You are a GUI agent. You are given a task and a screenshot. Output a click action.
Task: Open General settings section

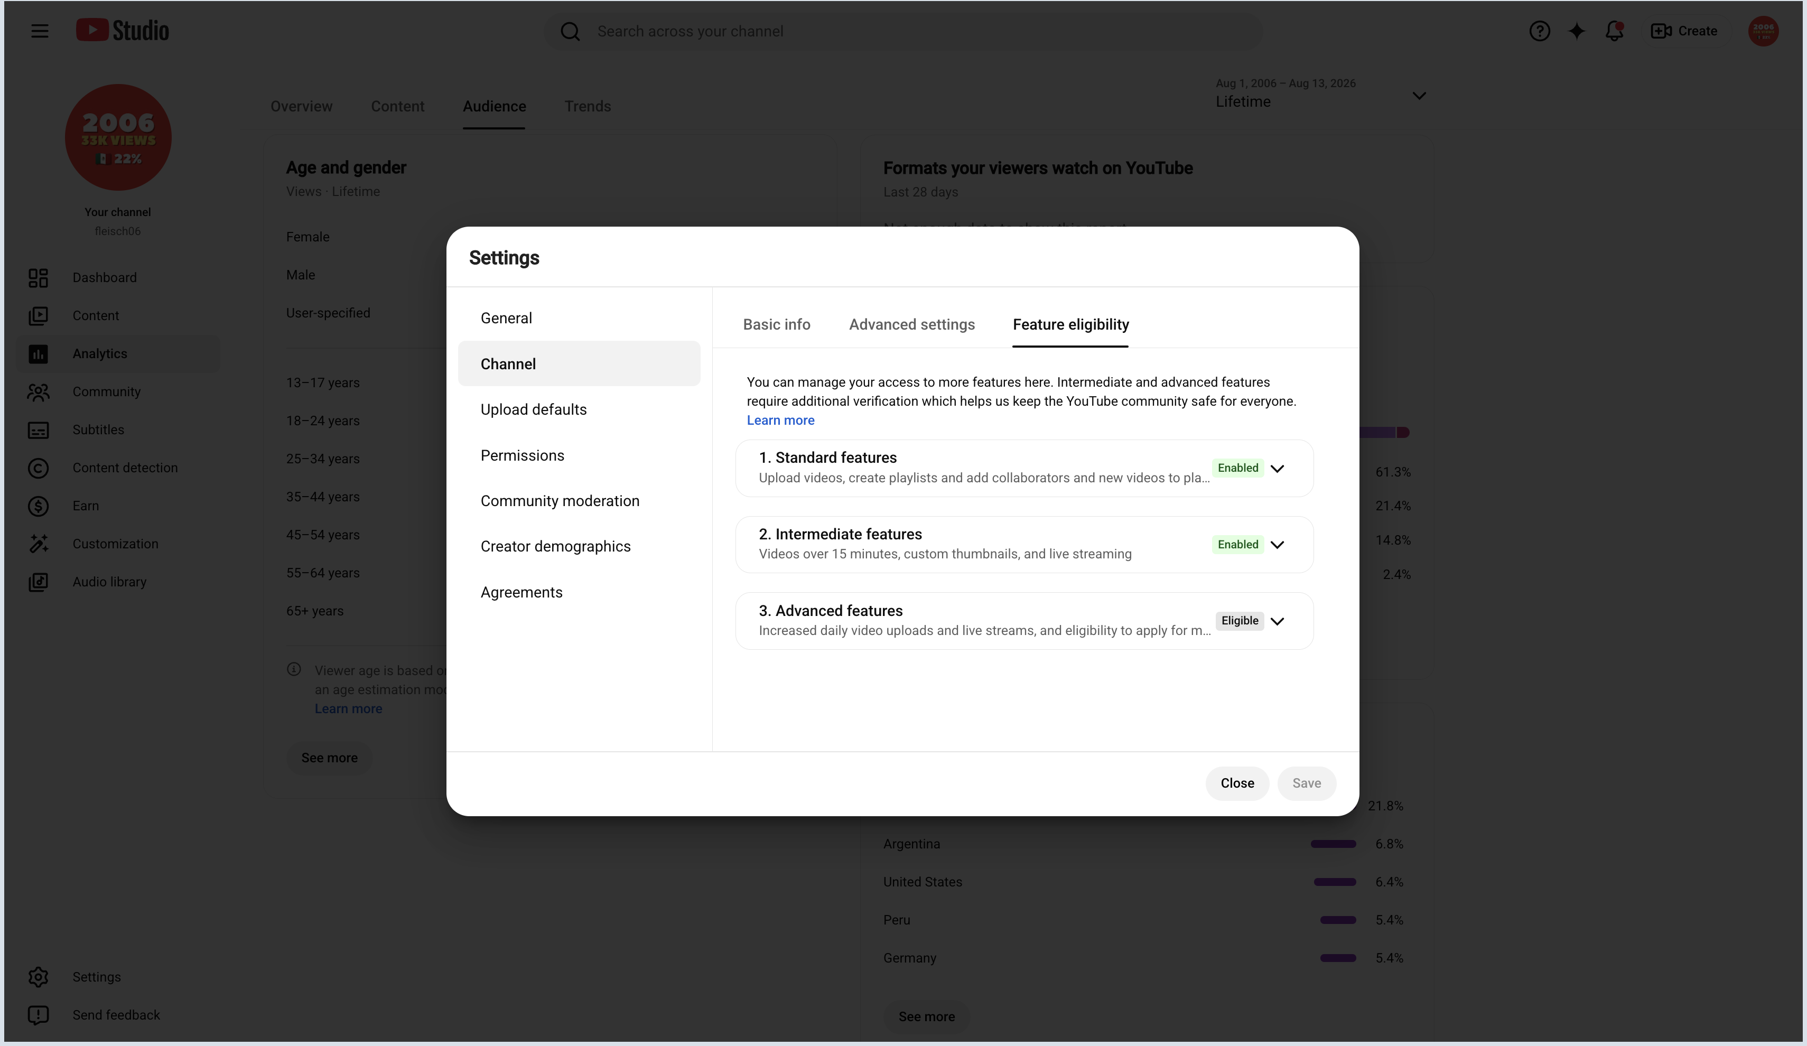click(x=580, y=317)
